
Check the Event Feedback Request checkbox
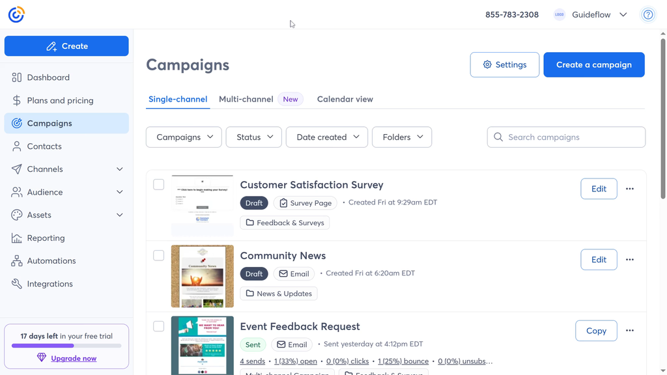(x=159, y=326)
